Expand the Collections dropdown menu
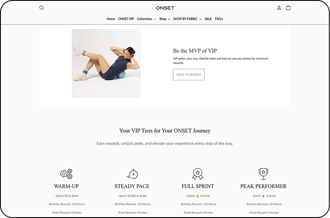 click(x=146, y=19)
